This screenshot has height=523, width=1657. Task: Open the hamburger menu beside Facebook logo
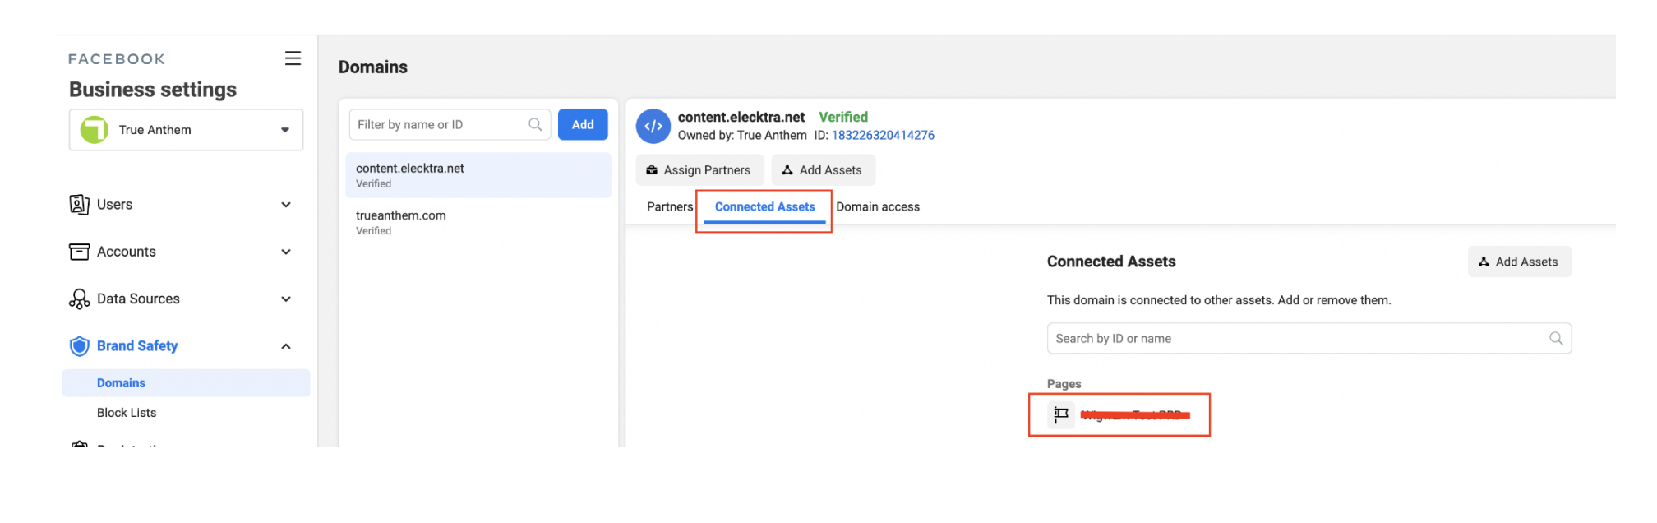point(293,58)
